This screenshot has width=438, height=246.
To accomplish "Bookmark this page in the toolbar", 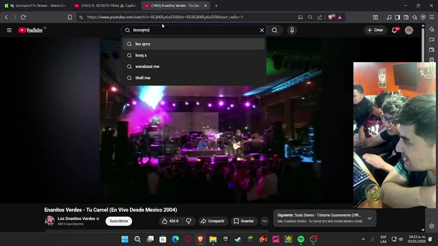I will point(70,17).
